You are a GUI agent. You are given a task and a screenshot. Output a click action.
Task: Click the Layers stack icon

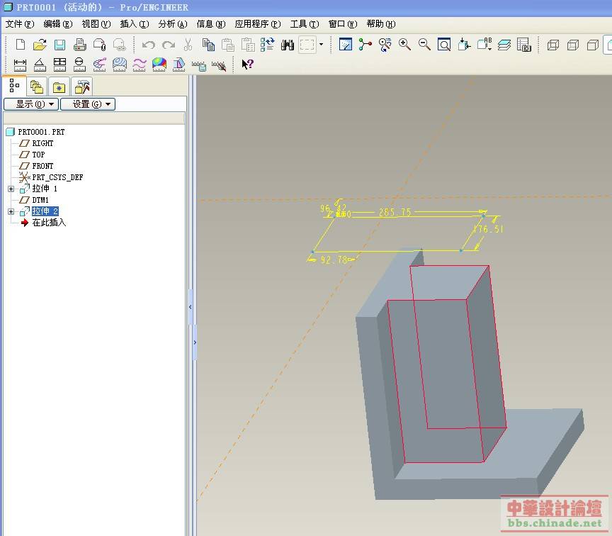pos(504,45)
